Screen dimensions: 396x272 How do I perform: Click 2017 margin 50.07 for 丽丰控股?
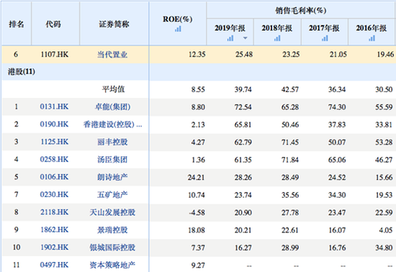tap(337, 142)
